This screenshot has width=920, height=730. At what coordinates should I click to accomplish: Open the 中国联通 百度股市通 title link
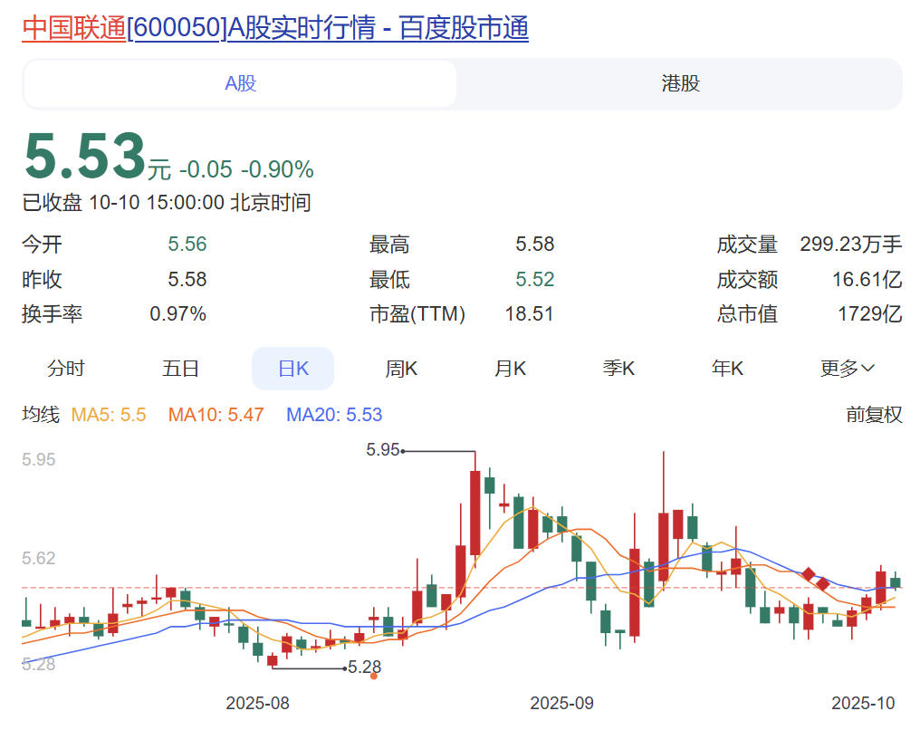[x=274, y=28]
